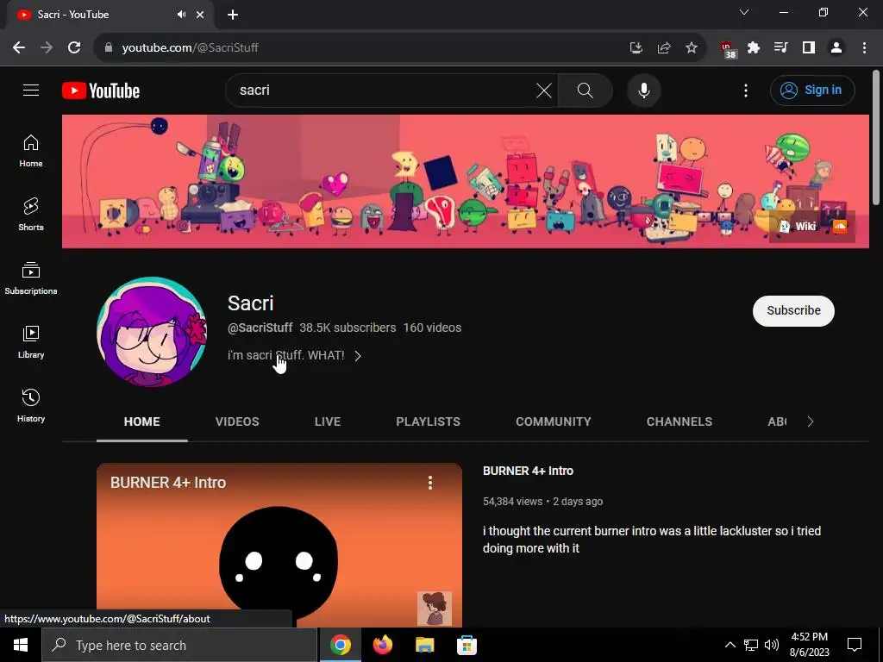Open YouTube settings three-dot menu
Viewport: 883px width, 662px height.
click(746, 90)
